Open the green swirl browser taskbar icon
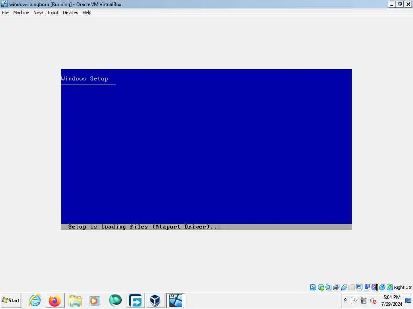 (115, 301)
